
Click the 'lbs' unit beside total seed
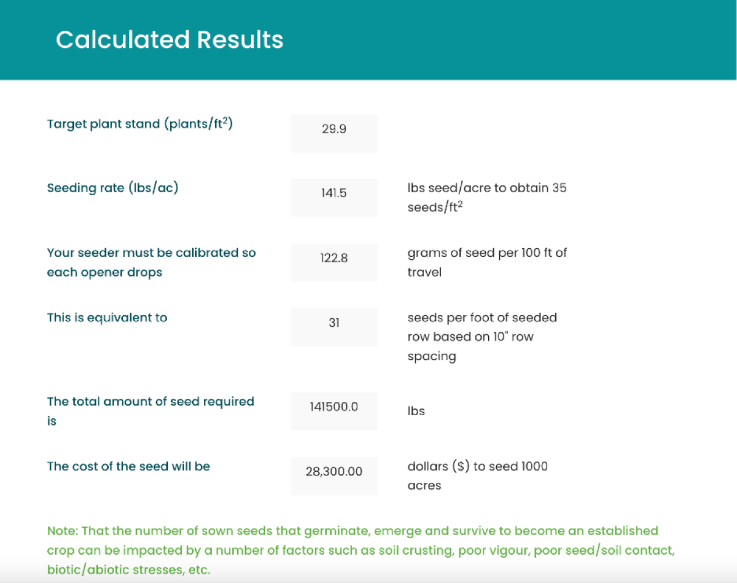click(x=416, y=411)
